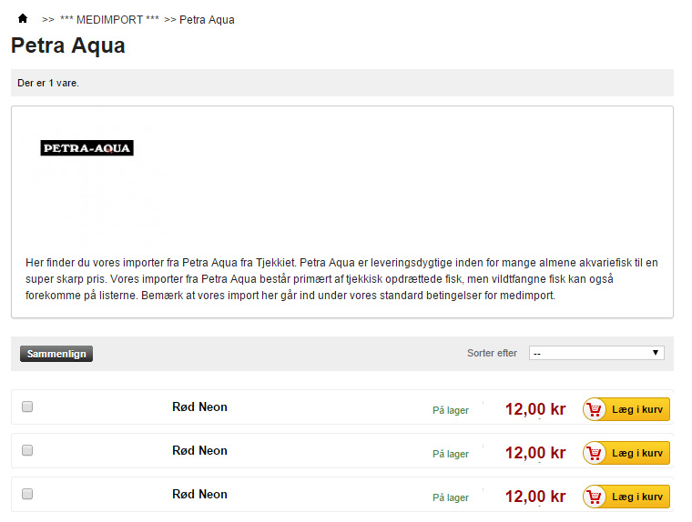692x522 pixels.
Task: Go to the home page via house icon
Action: click(23, 18)
